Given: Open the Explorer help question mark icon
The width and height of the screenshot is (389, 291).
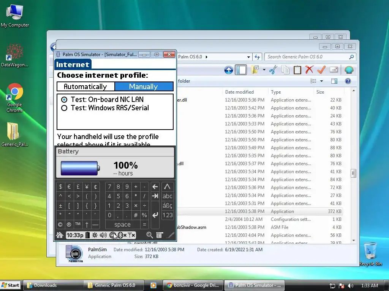Looking at the screenshot, I should coord(348,81).
